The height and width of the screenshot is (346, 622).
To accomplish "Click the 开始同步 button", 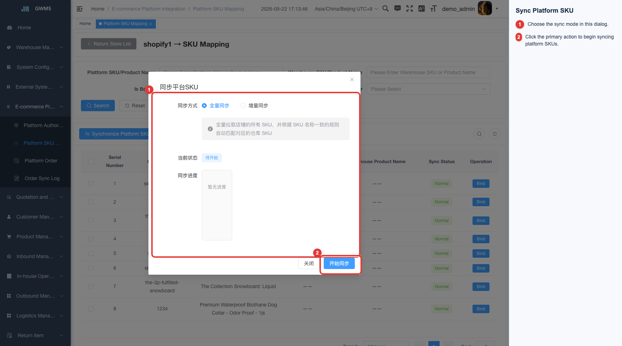I will tap(339, 263).
